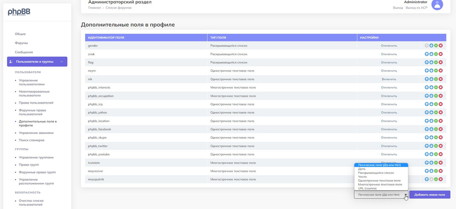Move phpbb_icq field down
The width and height of the screenshot is (456, 209).
click(x=431, y=104)
